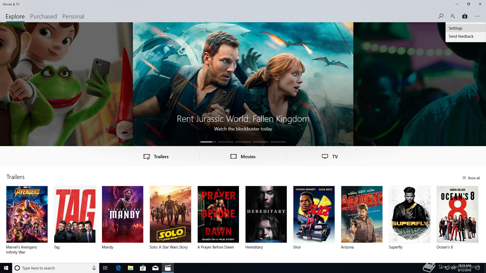Open the Tag movie poster
This screenshot has width=486, height=273.
tap(75, 214)
